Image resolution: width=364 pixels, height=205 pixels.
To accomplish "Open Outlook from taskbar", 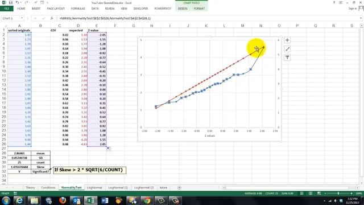I will point(76,200).
